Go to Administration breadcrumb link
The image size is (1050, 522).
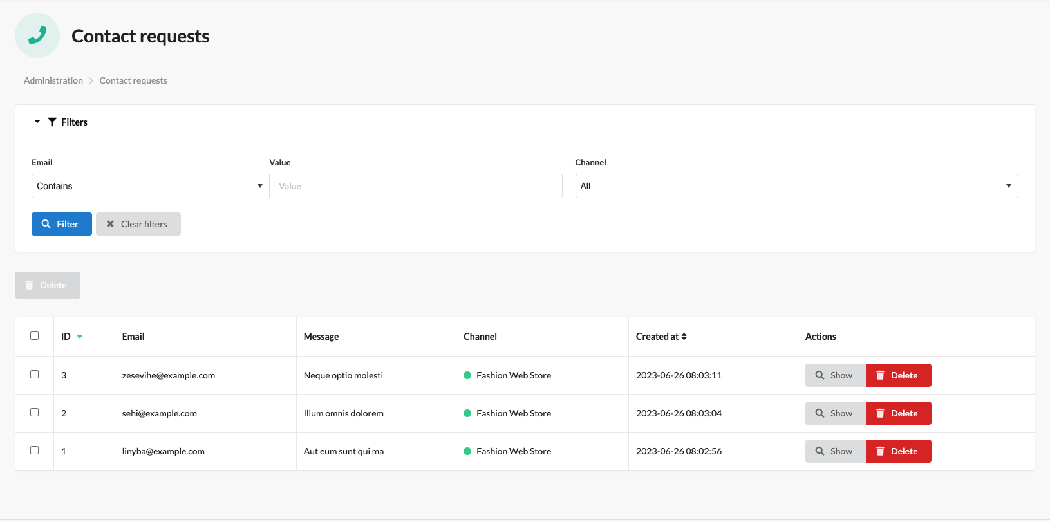pos(53,80)
